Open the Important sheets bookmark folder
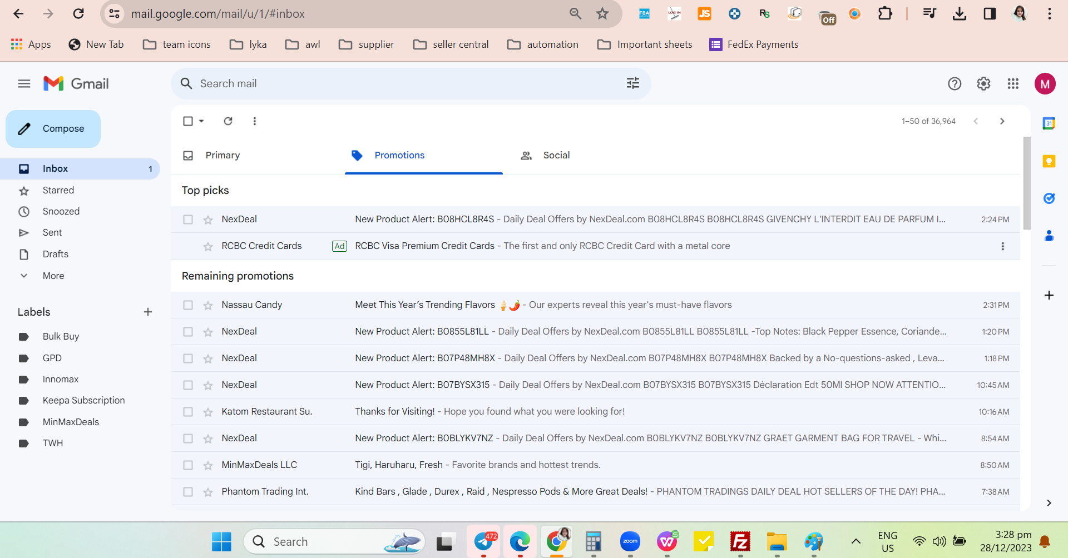Image resolution: width=1068 pixels, height=558 pixels. pos(645,44)
